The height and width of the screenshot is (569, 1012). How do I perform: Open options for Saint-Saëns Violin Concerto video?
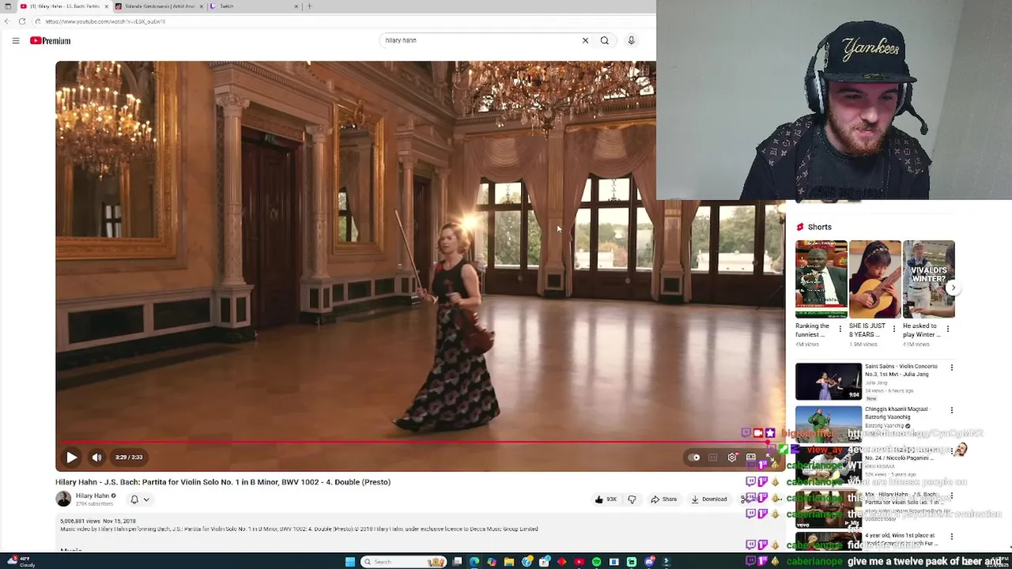[951, 367]
